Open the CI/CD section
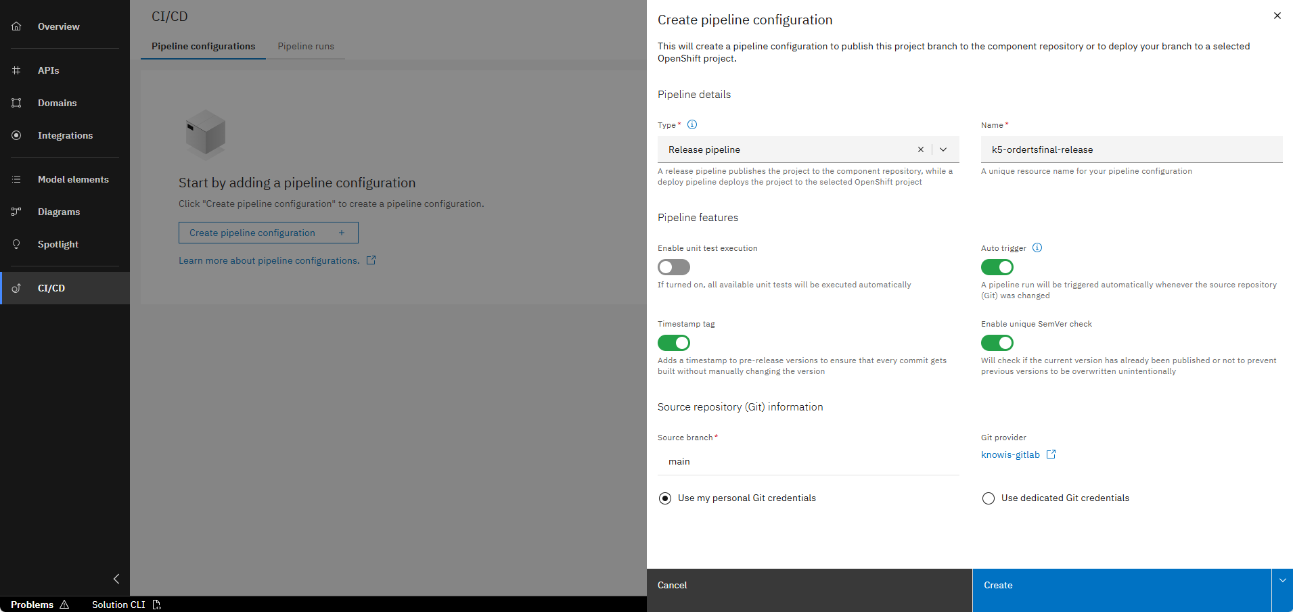The image size is (1293, 612). (51, 288)
